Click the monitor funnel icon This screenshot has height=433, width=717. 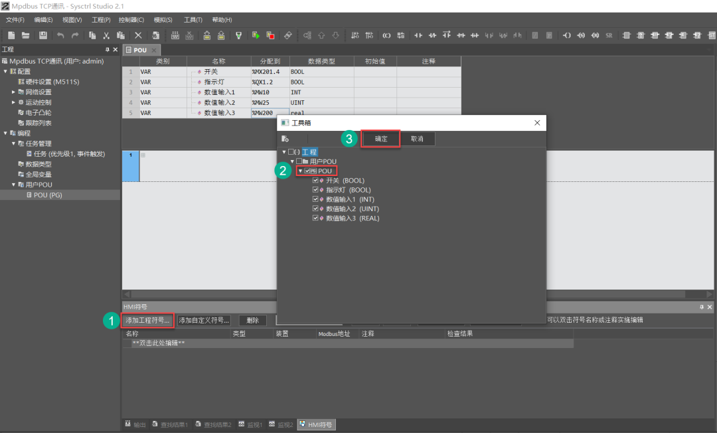coord(238,35)
